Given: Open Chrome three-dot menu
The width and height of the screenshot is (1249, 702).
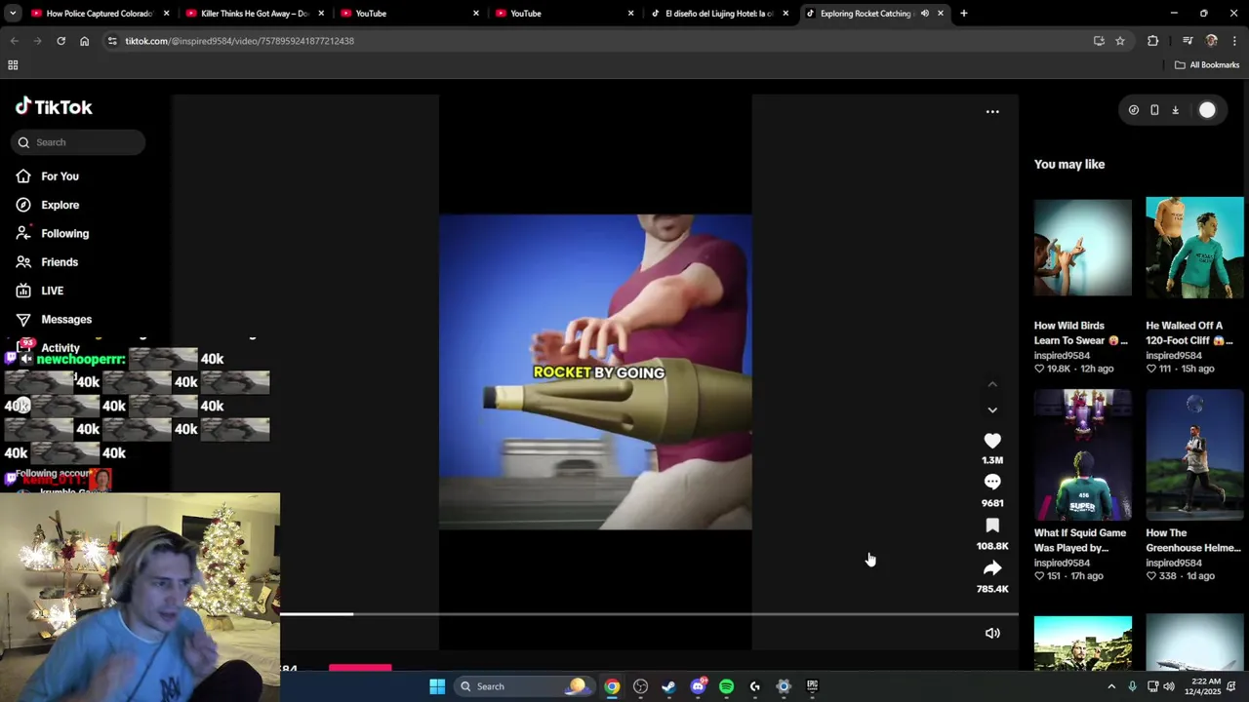Looking at the screenshot, I should 1234,41.
